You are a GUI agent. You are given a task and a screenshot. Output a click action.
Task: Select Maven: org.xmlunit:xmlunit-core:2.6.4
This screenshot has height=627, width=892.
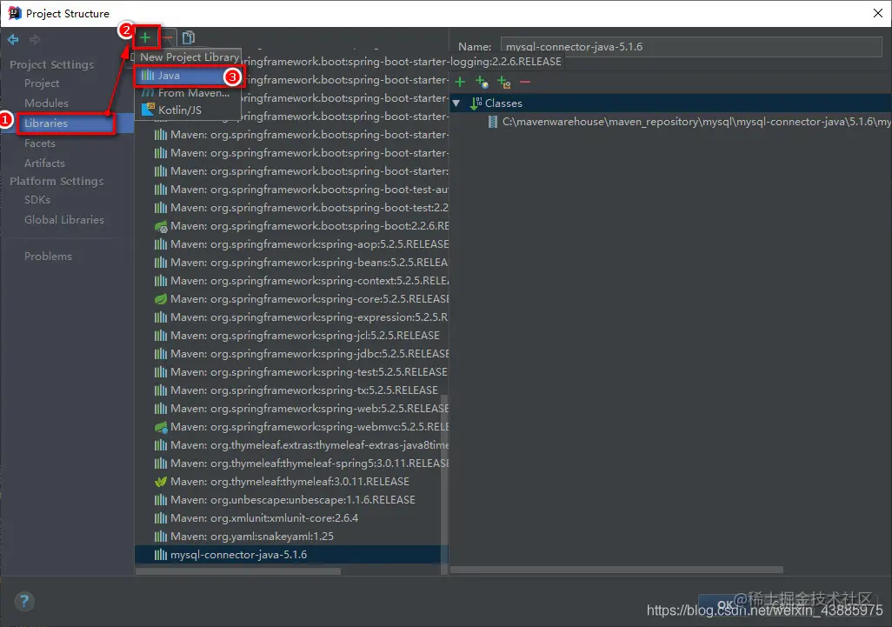264,517
